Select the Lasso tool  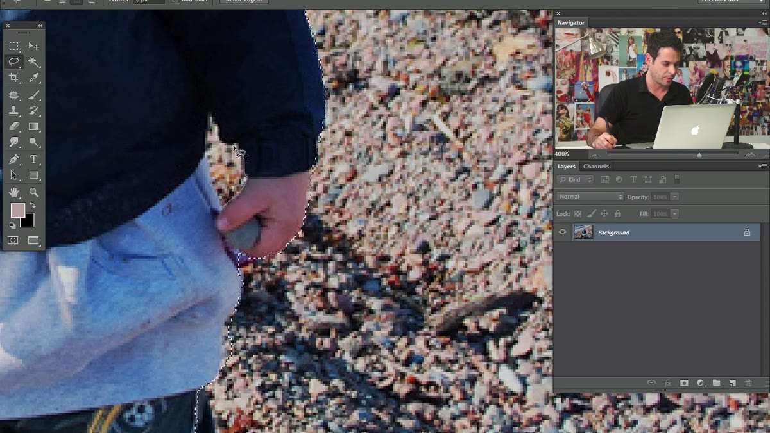(14, 62)
